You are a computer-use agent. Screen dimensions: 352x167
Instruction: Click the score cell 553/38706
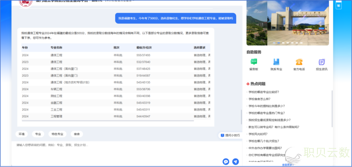click(x=143, y=89)
